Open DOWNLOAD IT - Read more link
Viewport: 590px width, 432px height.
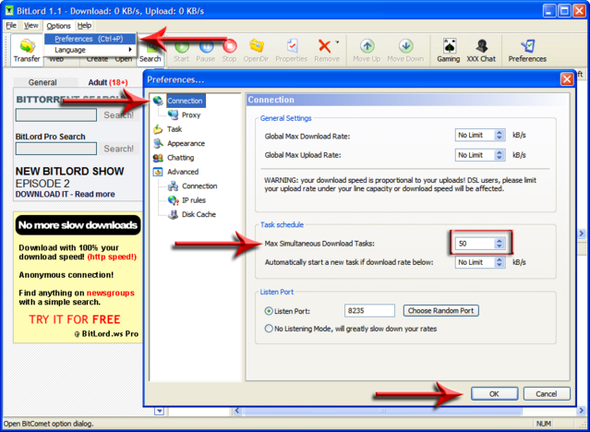[x=66, y=195]
